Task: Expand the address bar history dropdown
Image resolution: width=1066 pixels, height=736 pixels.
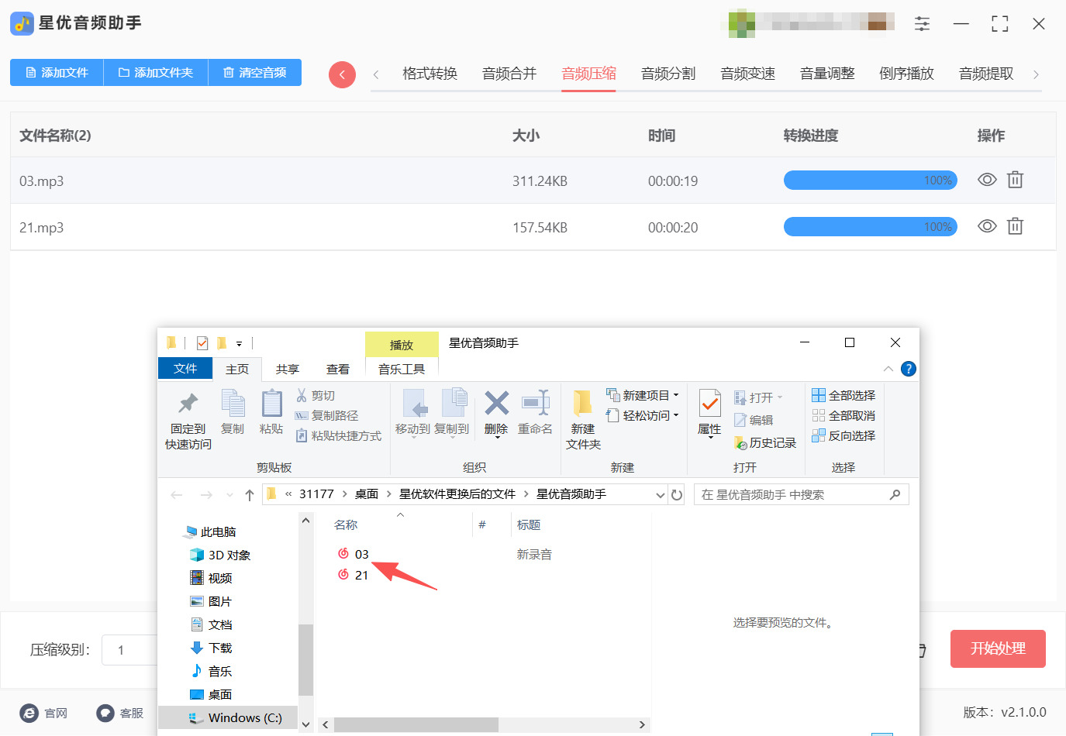Action: [x=661, y=494]
